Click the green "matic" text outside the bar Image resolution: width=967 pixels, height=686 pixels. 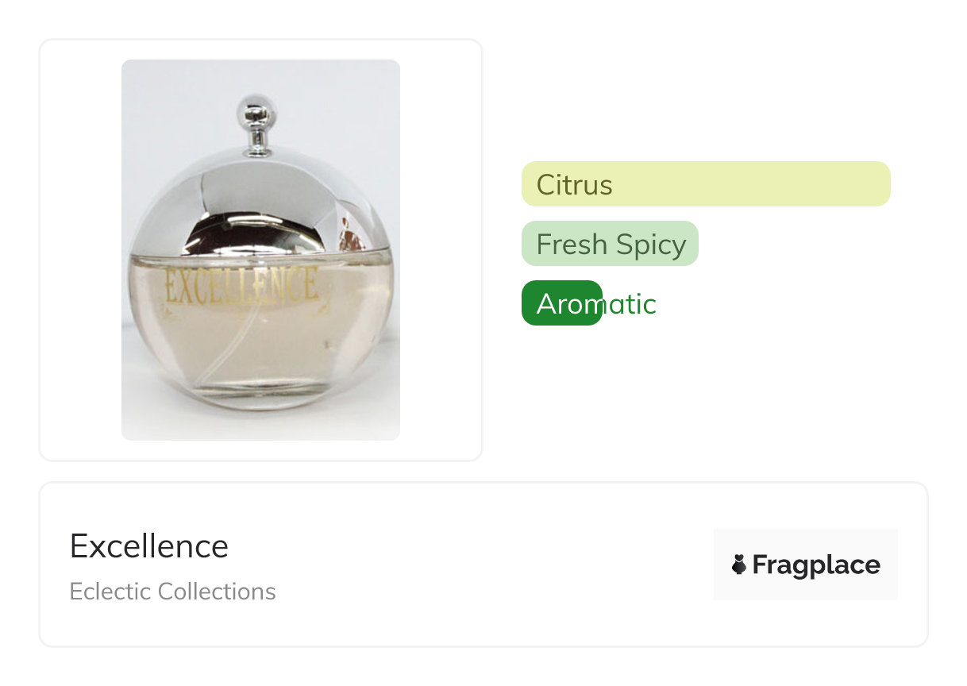pyautogui.click(x=630, y=304)
